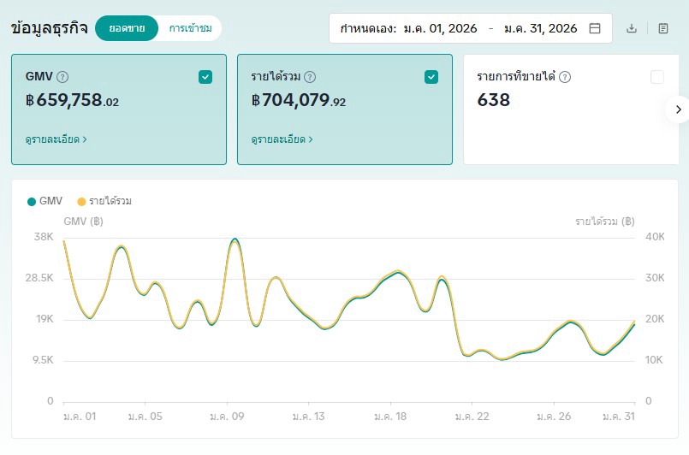The width and height of the screenshot is (689, 455).
Task: Enable the รายการที่ขายได้ checkbox
Action: [x=657, y=77]
